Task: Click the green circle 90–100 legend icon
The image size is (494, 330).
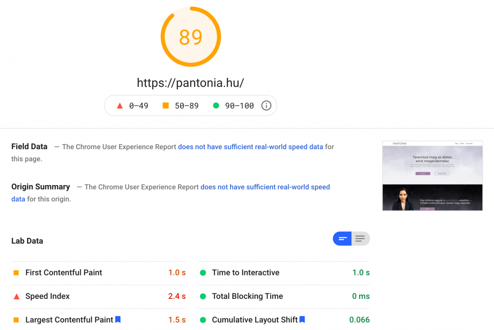Action: [216, 106]
